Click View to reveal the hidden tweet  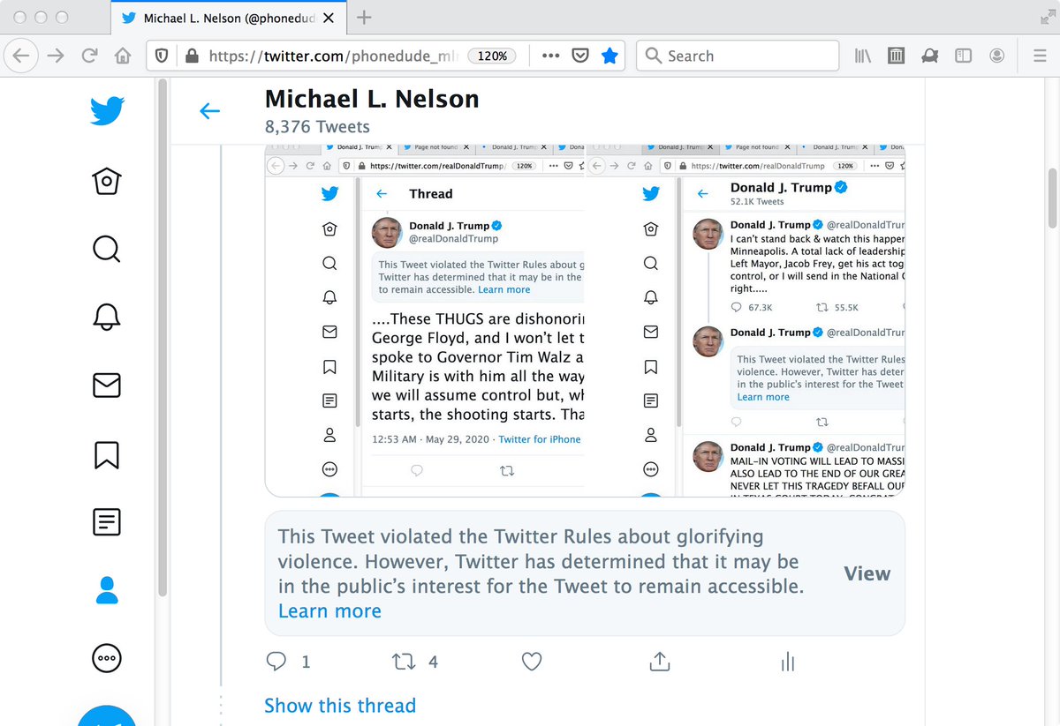click(x=867, y=573)
